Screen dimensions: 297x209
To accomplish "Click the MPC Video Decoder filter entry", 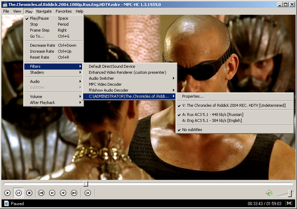I will 105,84.
